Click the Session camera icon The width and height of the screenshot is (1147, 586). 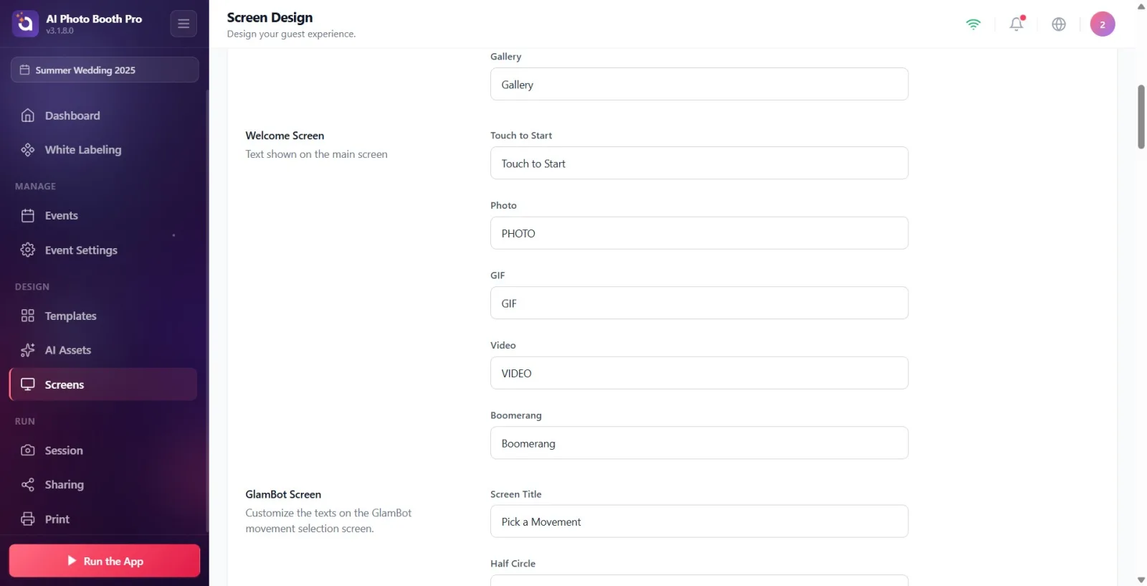tap(28, 451)
